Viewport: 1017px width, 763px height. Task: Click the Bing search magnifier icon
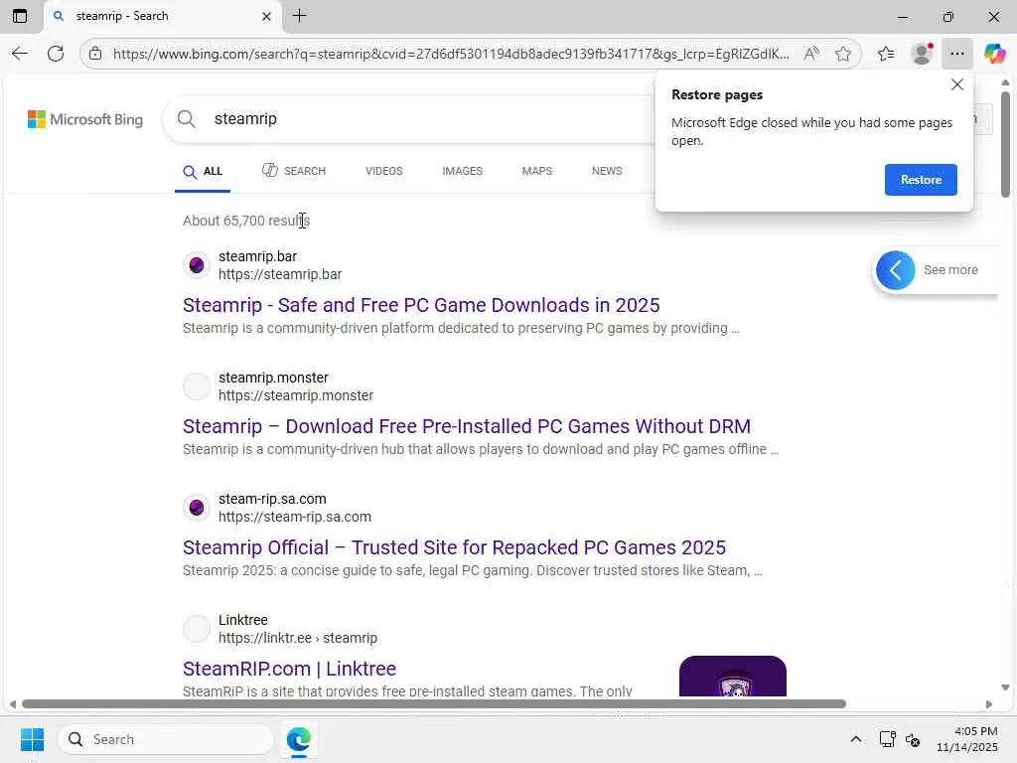186,119
